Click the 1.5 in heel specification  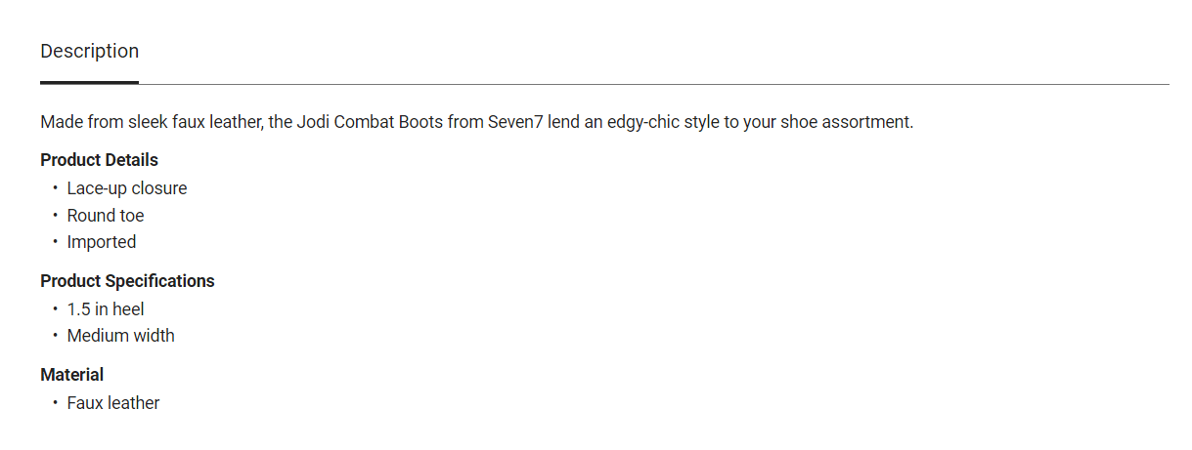pyautogui.click(x=105, y=309)
